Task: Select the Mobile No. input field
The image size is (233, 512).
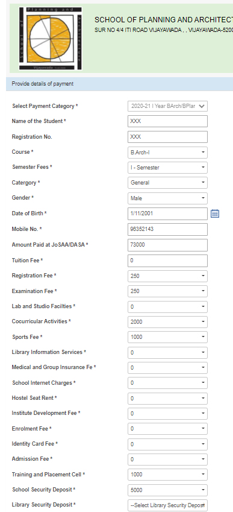Action: point(167,229)
